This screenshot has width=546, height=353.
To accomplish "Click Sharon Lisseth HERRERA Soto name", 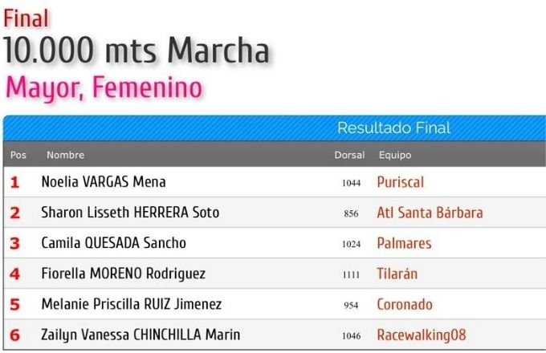I will click(x=130, y=213).
